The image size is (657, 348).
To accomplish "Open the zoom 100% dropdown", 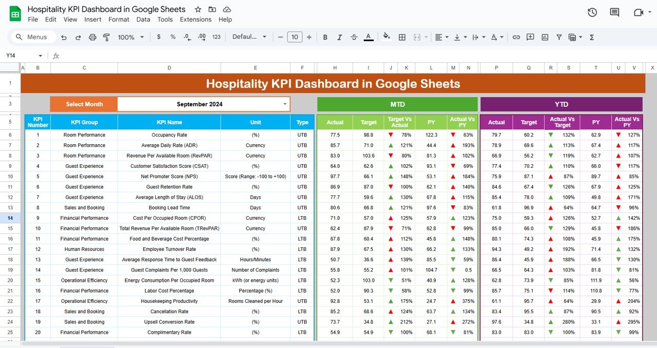I will coord(130,37).
